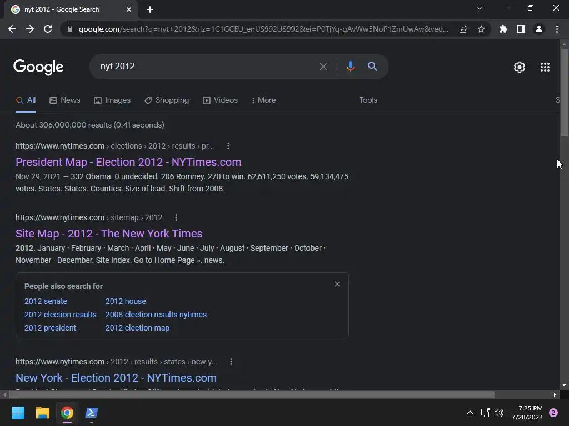Image resolution: width=569 pixels, height=426 pixels.
Task: Search for '2008 election results nytimes'
Action: pos(156,315)
